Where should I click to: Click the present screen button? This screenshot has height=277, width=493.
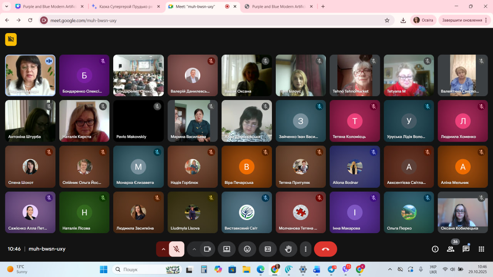226,249
